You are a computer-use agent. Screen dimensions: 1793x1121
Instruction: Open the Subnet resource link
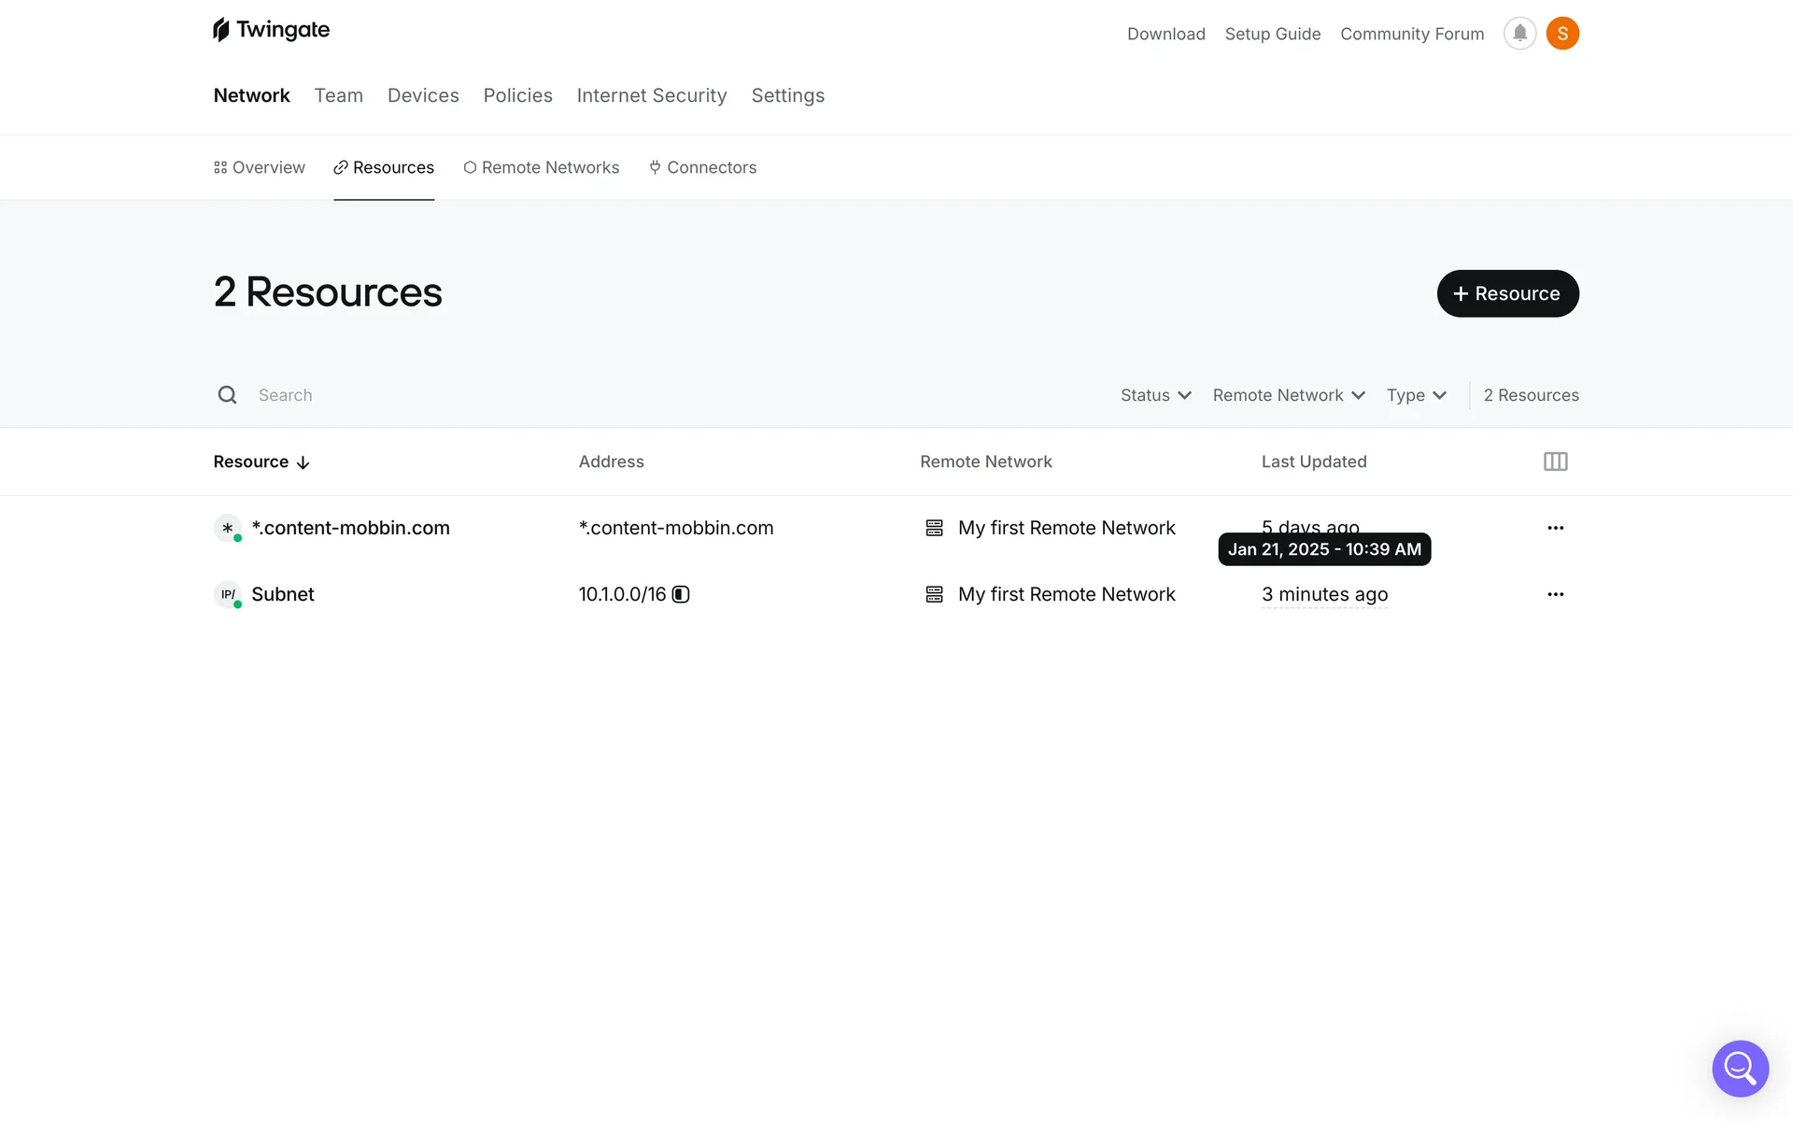282,594
